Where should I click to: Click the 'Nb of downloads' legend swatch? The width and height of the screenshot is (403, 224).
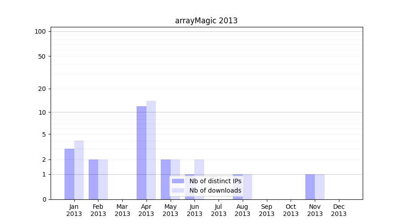click(178, 190)
